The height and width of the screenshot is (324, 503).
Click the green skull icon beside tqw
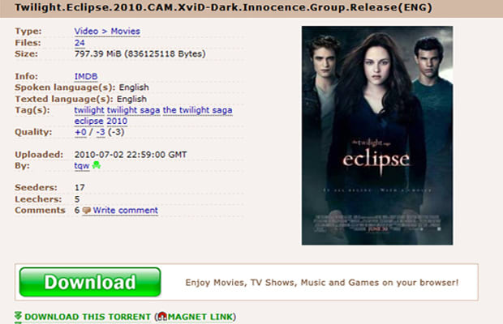pos(97,165)
